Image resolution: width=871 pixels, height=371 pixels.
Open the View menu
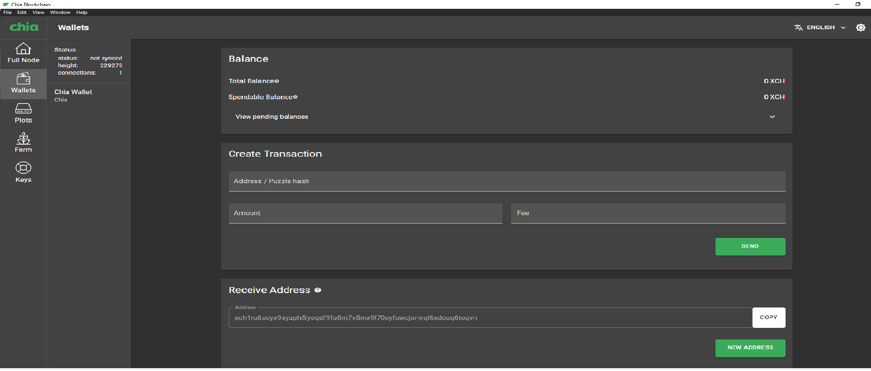[39, 13]
